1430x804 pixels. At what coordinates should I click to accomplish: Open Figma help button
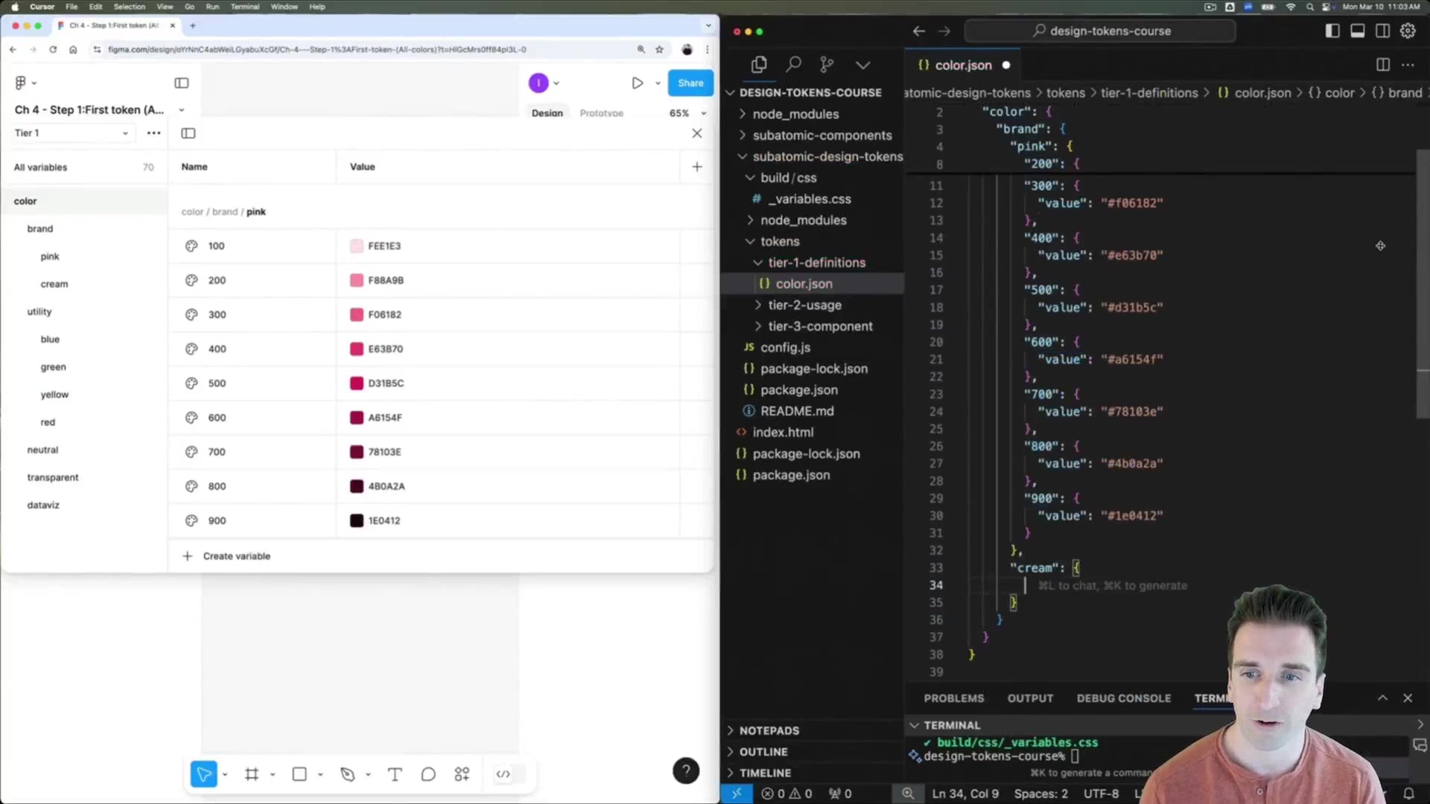686,771
